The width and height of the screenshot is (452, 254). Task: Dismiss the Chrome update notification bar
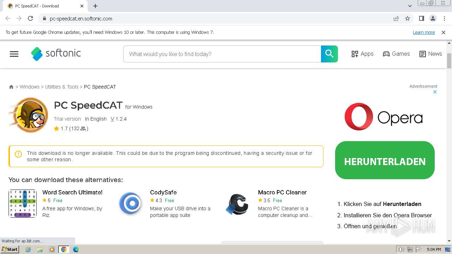pos(444,32)
